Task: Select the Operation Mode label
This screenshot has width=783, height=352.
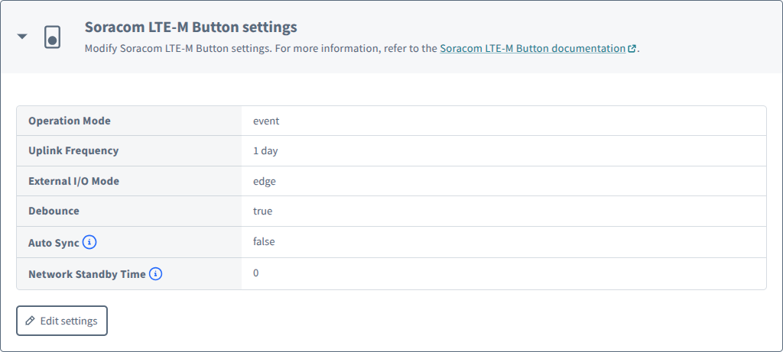Action: [x=70, y=121]
